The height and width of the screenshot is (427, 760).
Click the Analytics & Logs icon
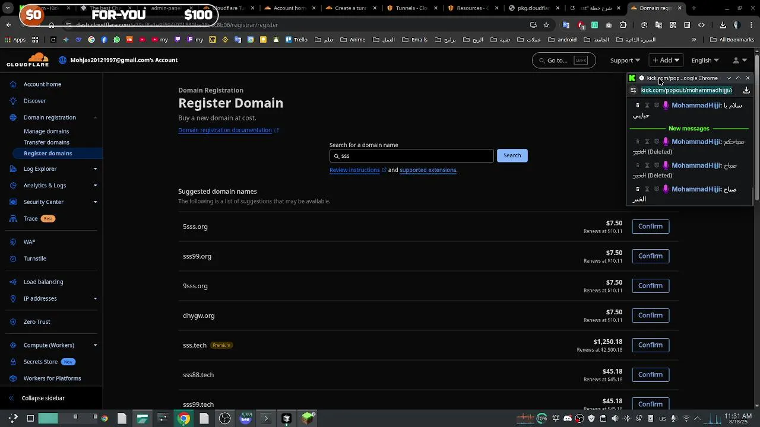coord(13,186)
